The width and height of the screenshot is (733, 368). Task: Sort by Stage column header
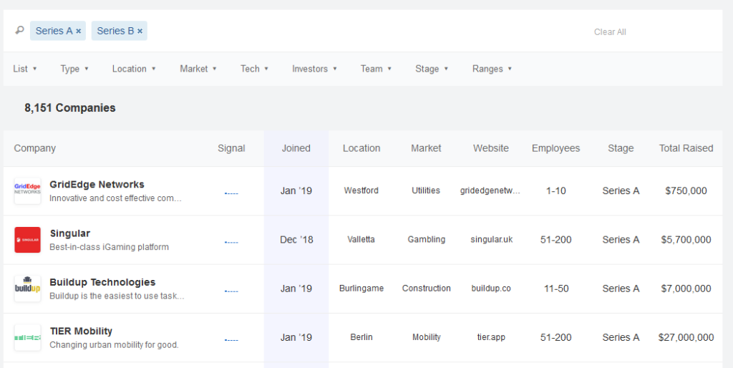621,148
